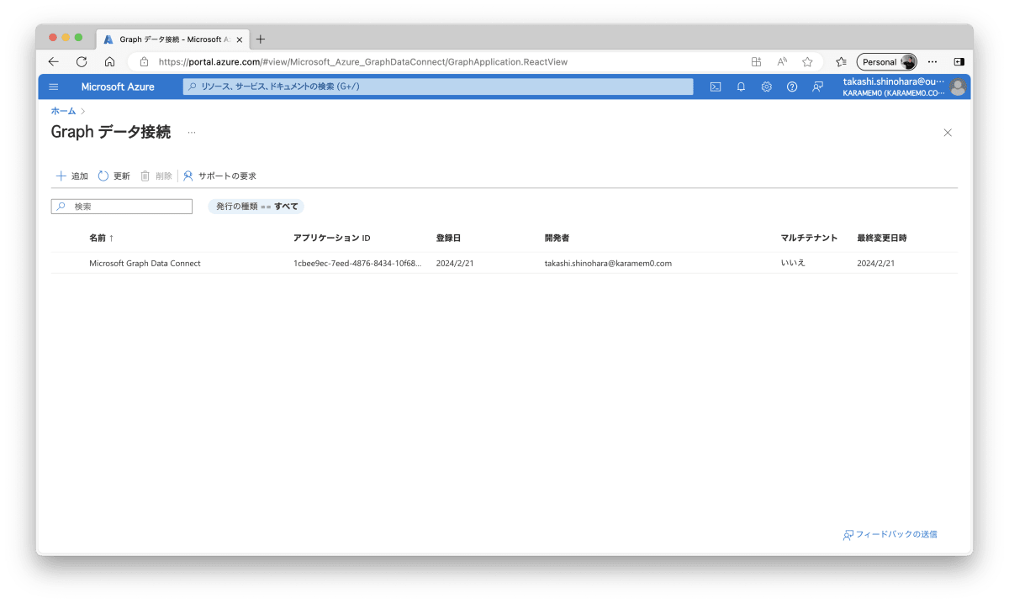The height and width of the screenshot is (603, 1009).
Task: Go back with the browser back arrow
Action: click(54, 61)
